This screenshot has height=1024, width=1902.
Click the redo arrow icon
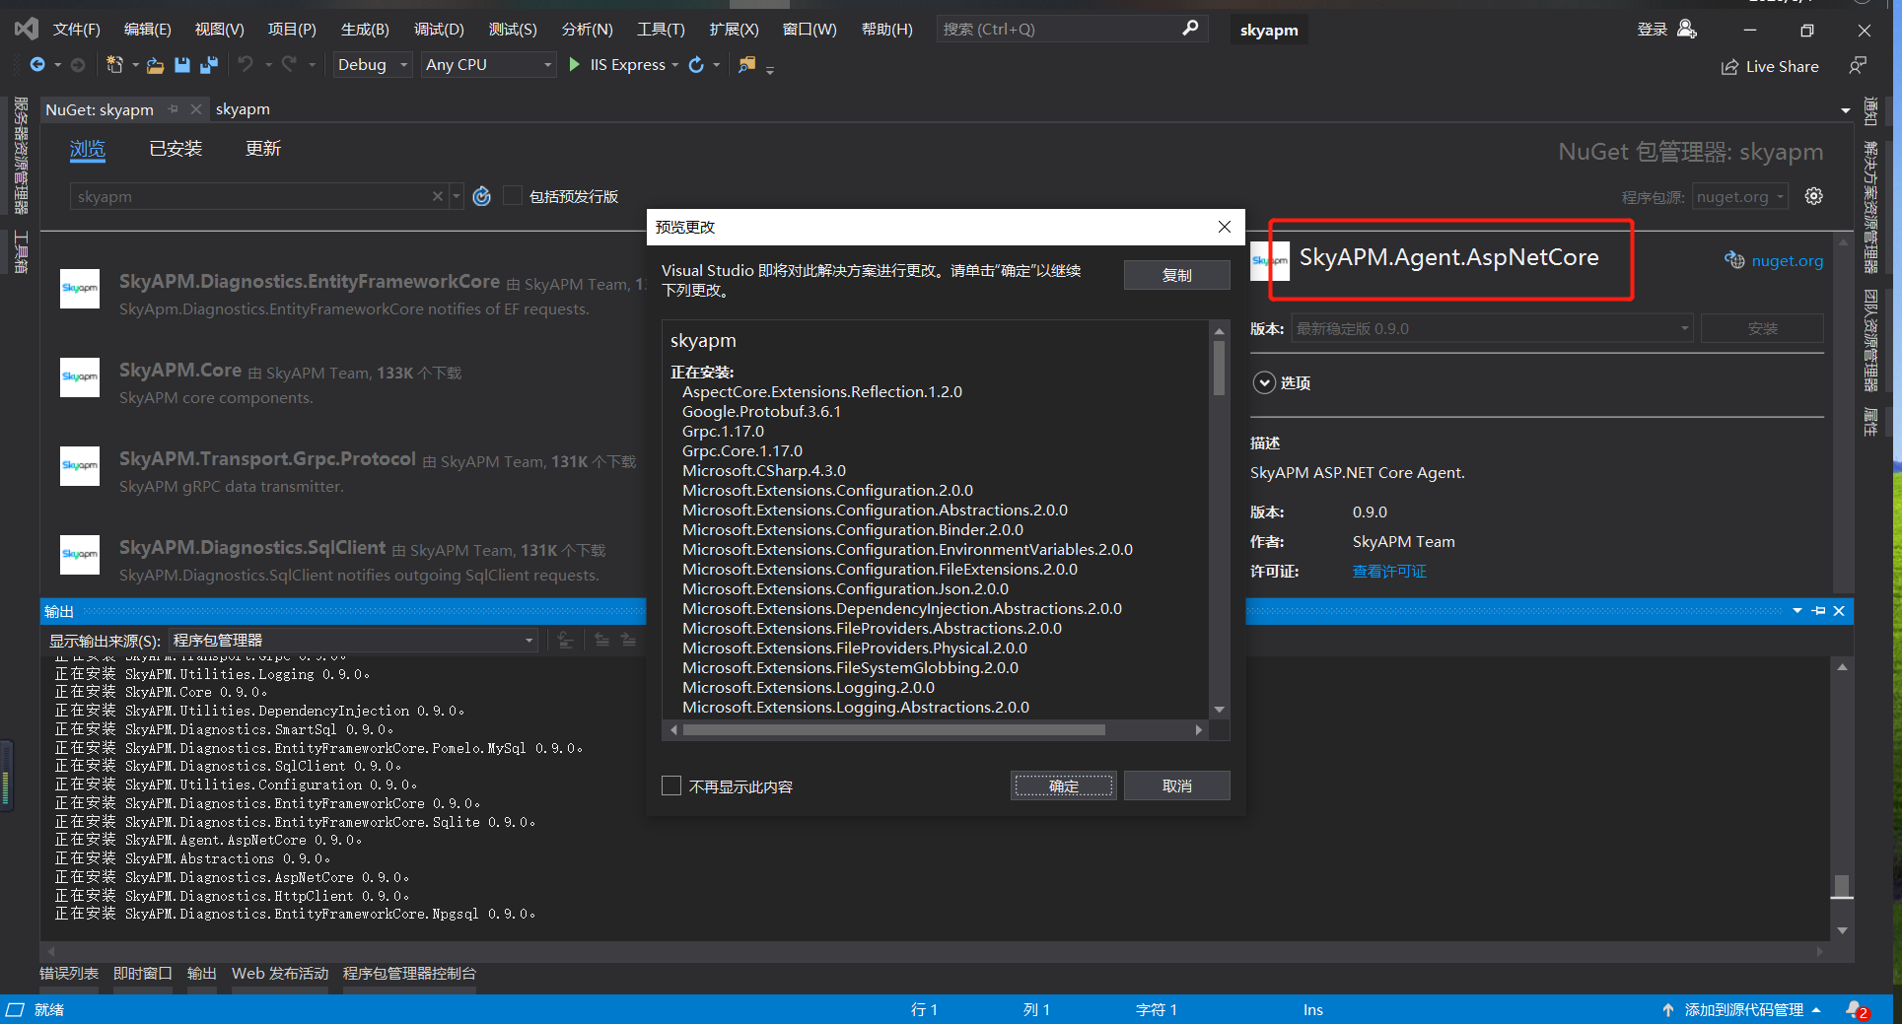click(x=289, y=65)
